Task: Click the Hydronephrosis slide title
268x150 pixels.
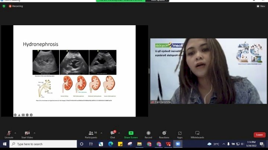Action: [x=41, y=44]
